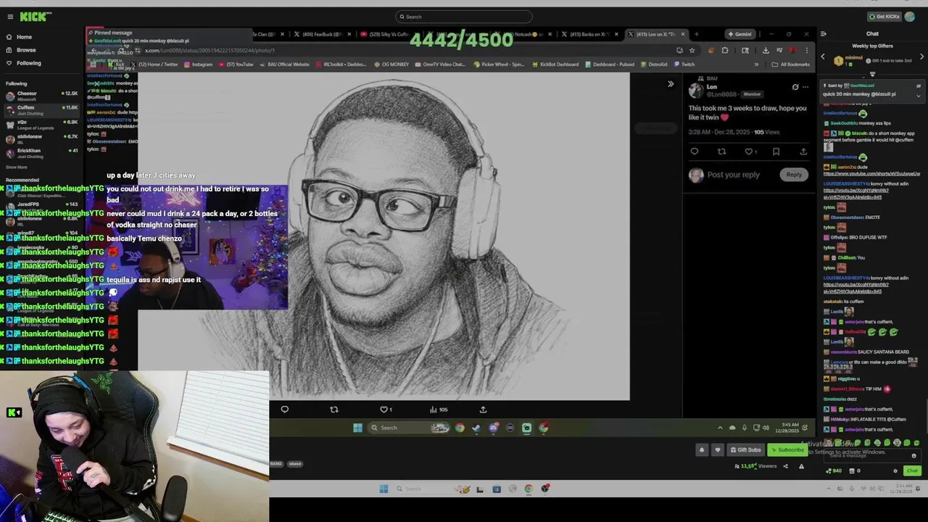Image resolution: width=928 pixels, height=522 pixels.
Task: Expand hidden bookmarks with double chevron
Action: (x=756, y=65)
